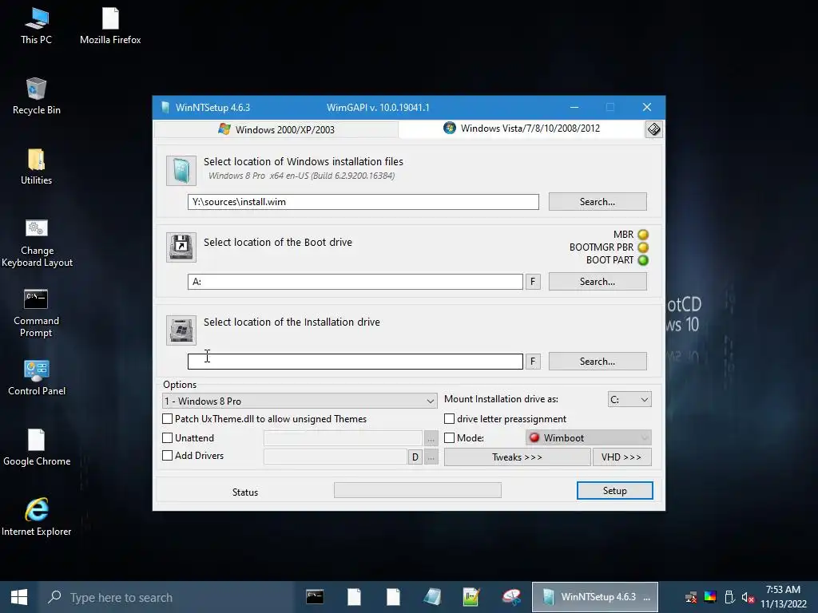Expand the Windows 8 Pro edition dropdown
The height and width of the screenshot is (613, 818).
300,401
